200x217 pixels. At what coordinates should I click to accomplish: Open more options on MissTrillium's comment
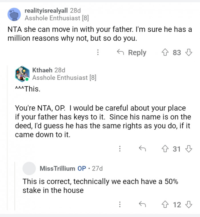pos(120,204)
